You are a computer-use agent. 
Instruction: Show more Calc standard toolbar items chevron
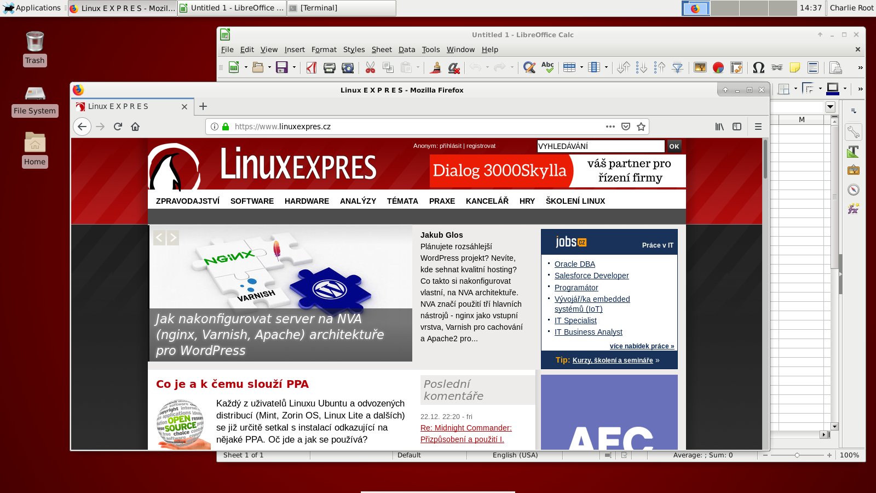coord(860,67)
